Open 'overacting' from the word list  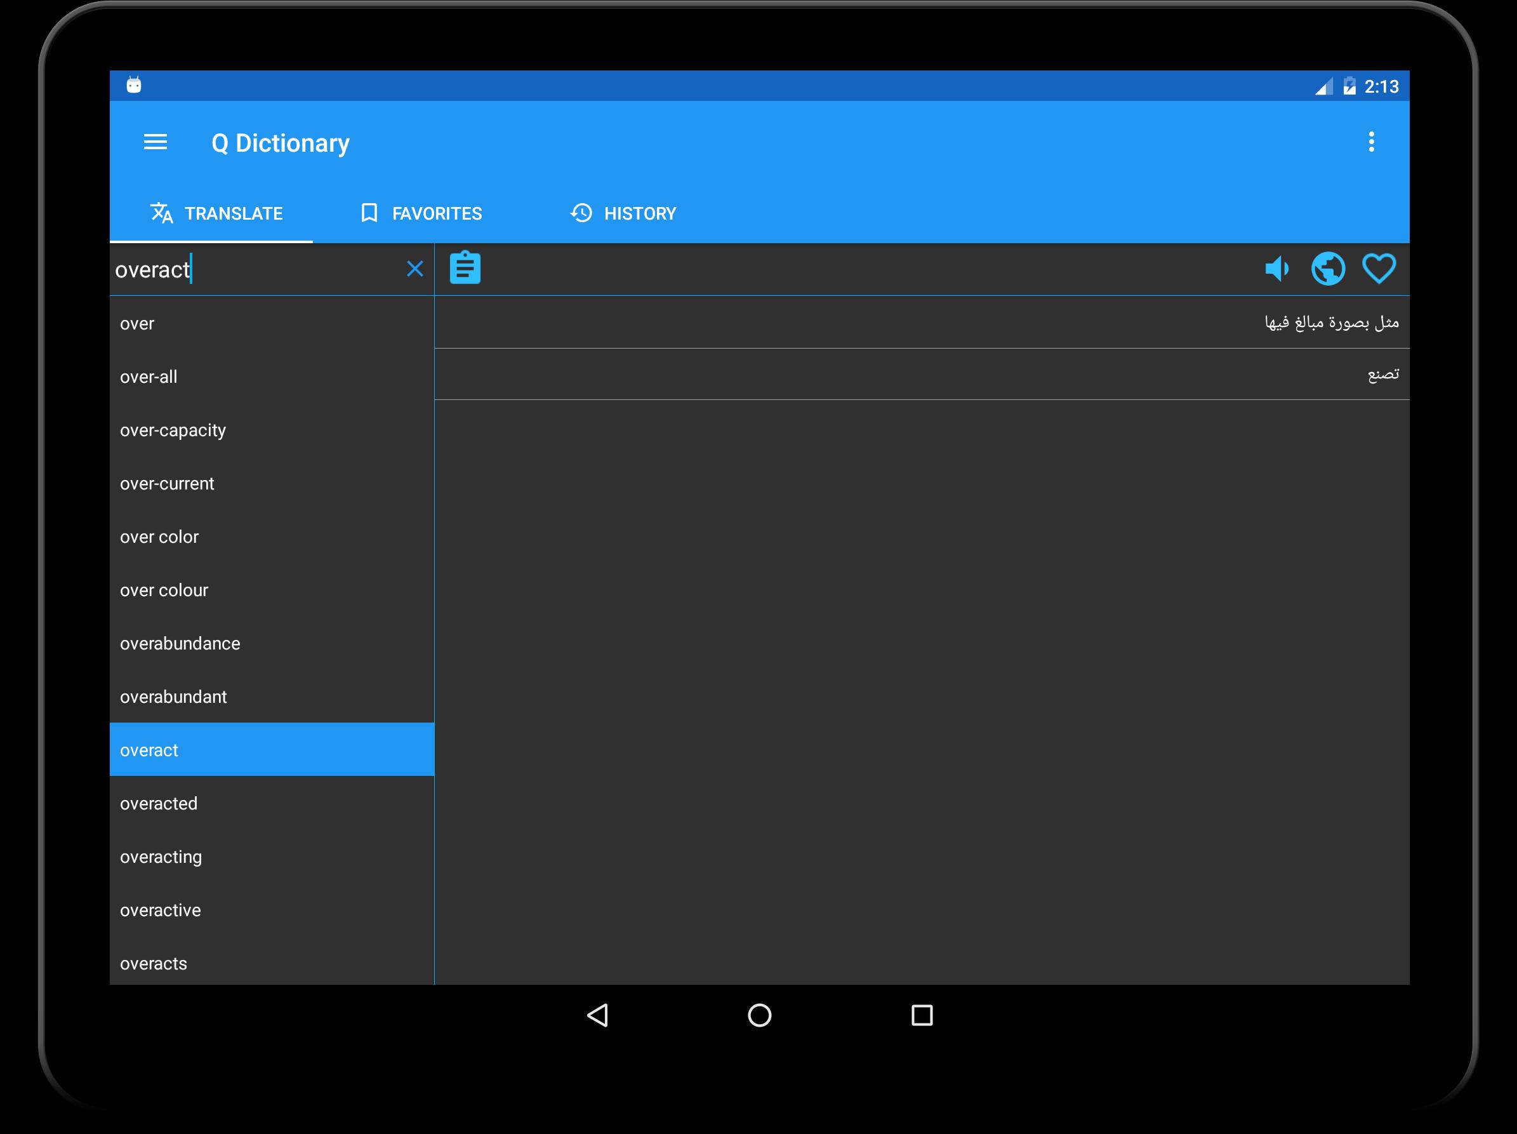(272, 857)
